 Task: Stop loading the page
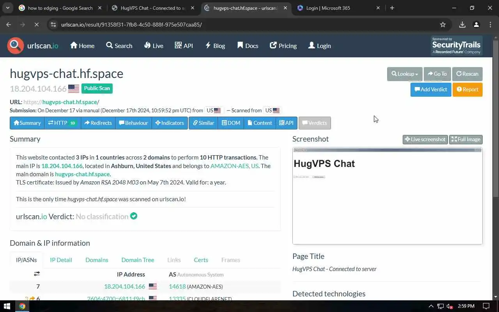pyautogui.click(x=36, y=25)
